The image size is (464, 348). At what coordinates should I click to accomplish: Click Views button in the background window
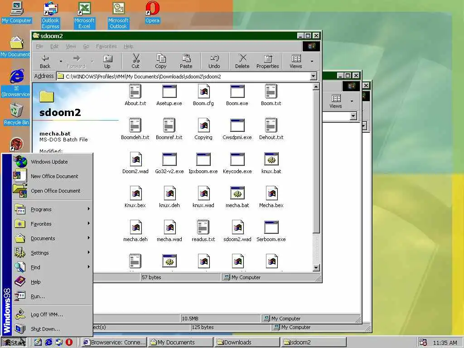pyautogui.click(x=336, y=101)
